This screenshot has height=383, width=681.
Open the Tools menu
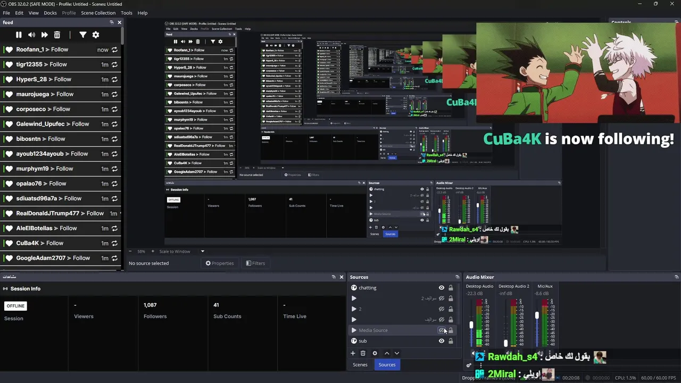click(x=127, y=13)
